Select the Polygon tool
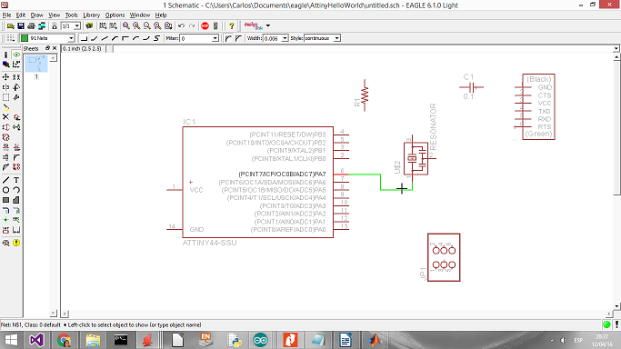 (16, 200)
